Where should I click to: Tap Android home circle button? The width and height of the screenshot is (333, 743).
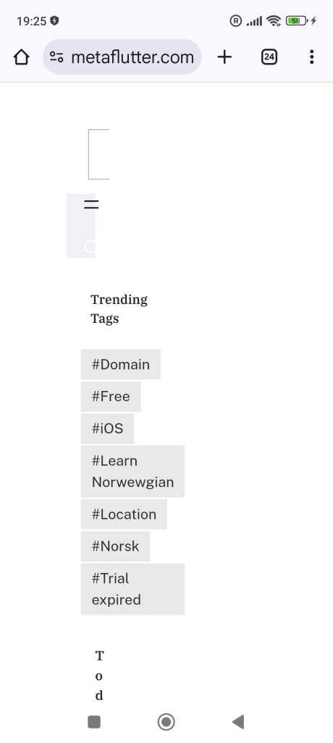click(166, 722)
